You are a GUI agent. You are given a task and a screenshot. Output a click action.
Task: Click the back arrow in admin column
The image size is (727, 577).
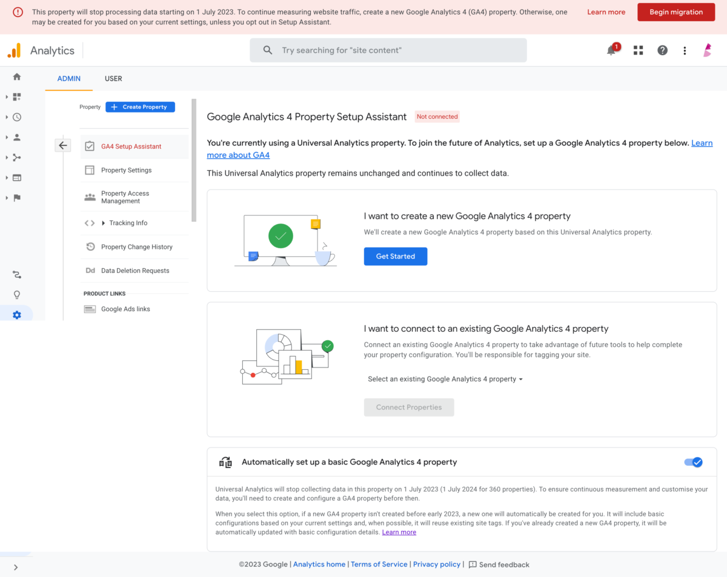click(63, 145)
